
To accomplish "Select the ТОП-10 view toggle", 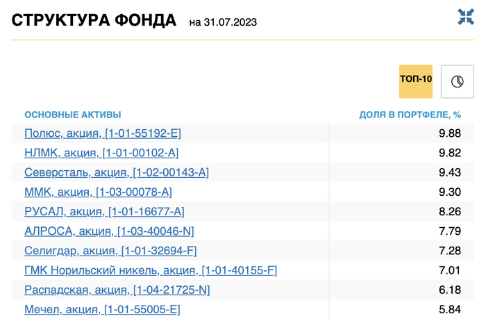I will pyautogui.click(x=416, y=81).
